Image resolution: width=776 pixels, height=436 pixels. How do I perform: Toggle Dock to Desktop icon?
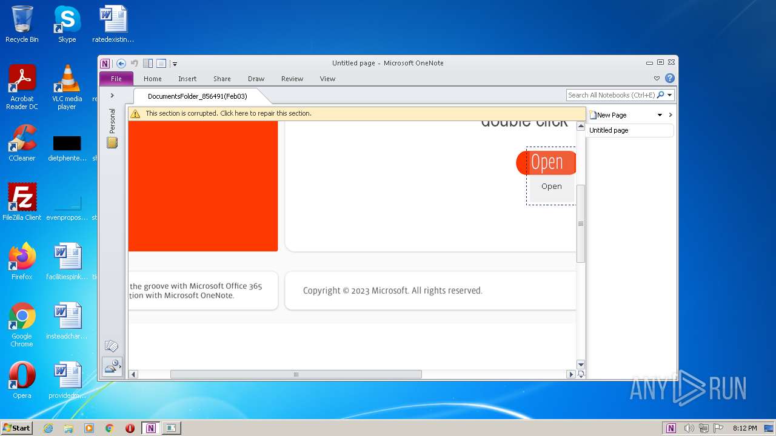pyautogui.click(x=148, y=63)
